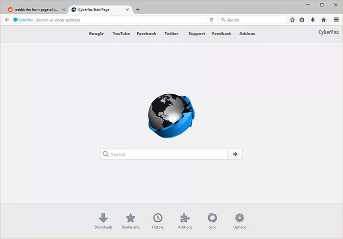Click the start page Search field
Screen dimensions: 343x239
(164, 154)
